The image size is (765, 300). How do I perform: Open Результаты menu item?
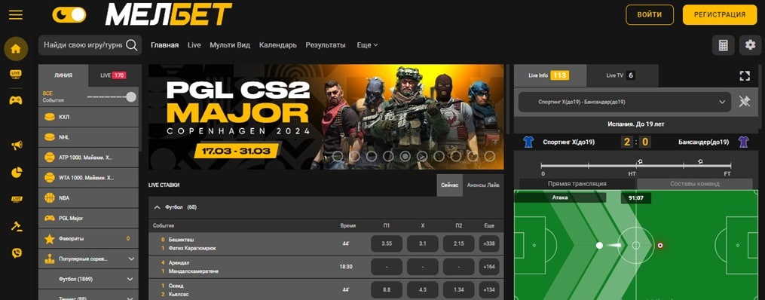pos(326,45)
